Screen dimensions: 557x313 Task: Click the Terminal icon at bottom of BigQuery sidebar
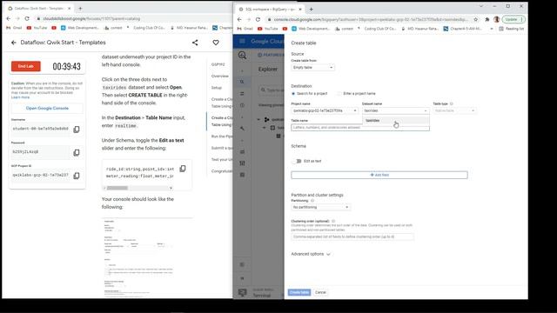242,292
